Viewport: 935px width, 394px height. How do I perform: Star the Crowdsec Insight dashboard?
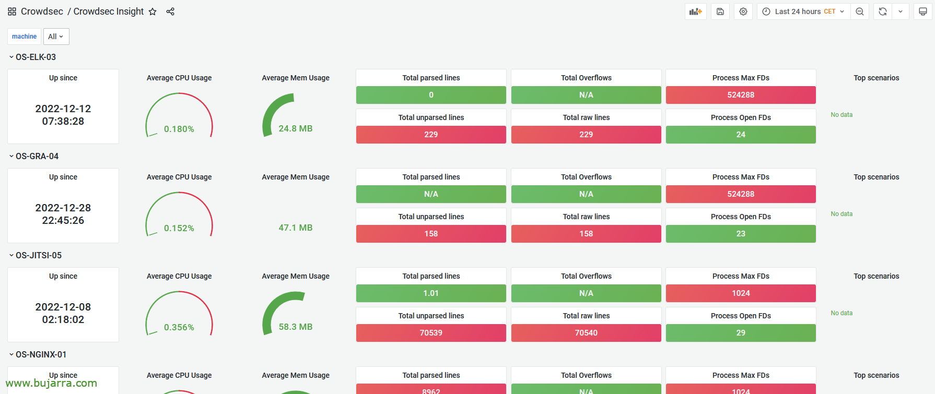click(x=153, y=11)
